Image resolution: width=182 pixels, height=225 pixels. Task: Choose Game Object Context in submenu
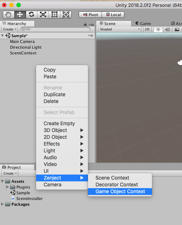[x=120, y=192]
